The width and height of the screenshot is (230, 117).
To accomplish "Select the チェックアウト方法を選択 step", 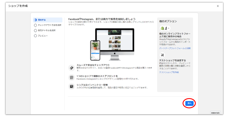I will pos(48,25).
